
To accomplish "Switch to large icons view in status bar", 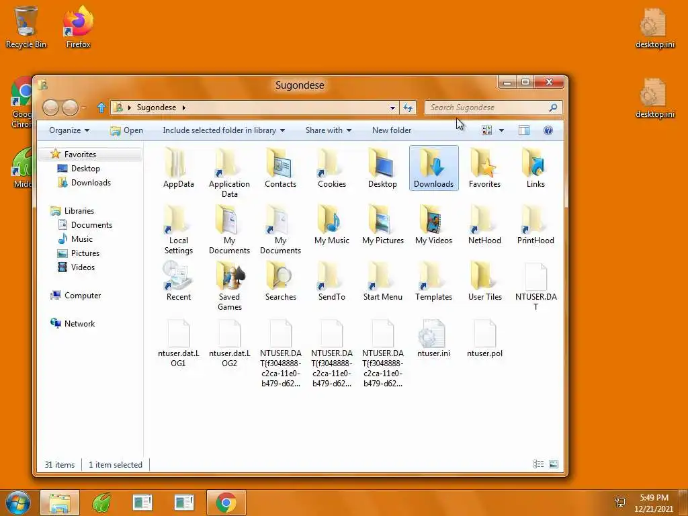I will click(554, 464).
